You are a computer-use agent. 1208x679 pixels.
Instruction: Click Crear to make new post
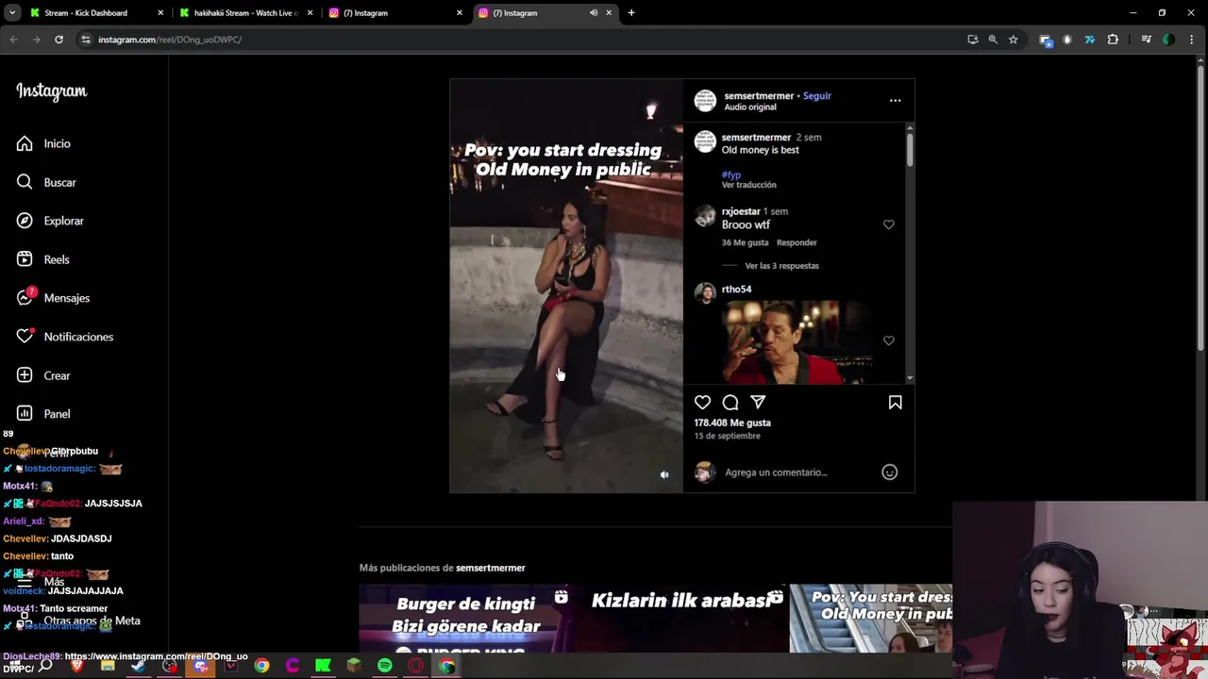pyautogui.click(x=43, y=375)
